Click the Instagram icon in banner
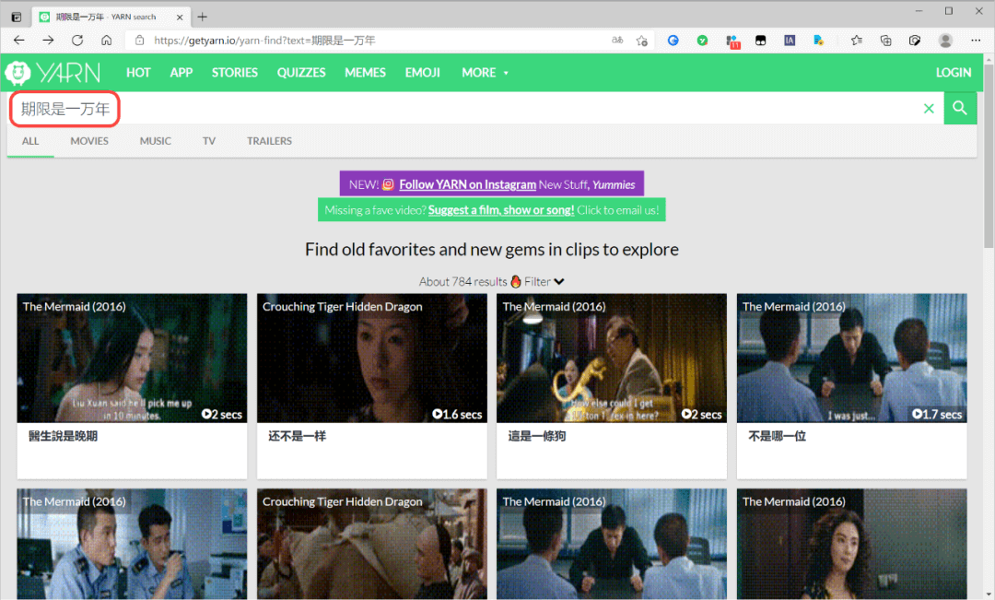 389,184
